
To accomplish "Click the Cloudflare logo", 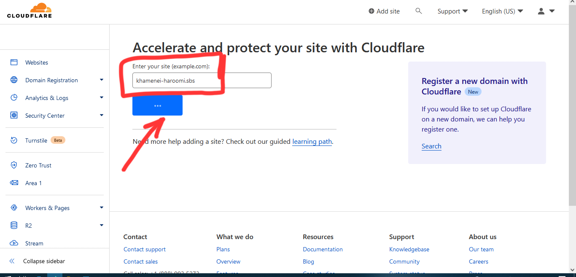I will click(x=29, y=11).
